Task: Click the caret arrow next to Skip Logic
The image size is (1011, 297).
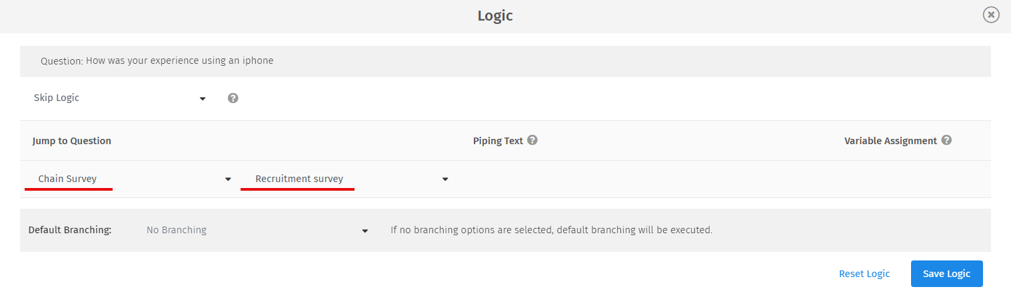Action: click(x=203, y=99)
